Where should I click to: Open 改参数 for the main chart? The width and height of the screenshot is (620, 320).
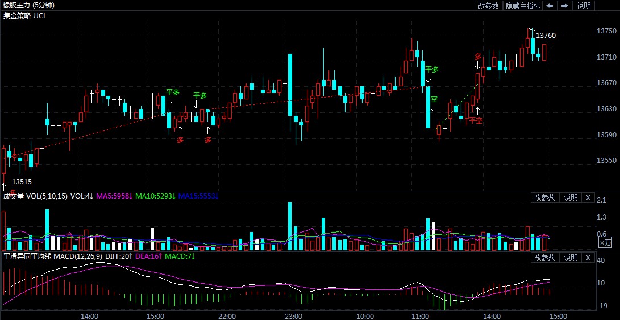coord(488,6)
